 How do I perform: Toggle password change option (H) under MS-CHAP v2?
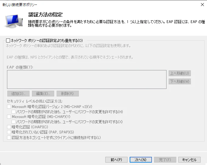[x=14, y=112]
